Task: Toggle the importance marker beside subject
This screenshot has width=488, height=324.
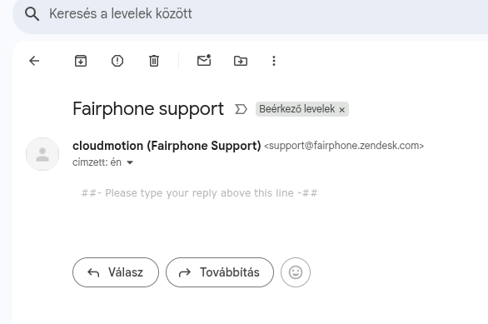Action: (x=241, y=109)
